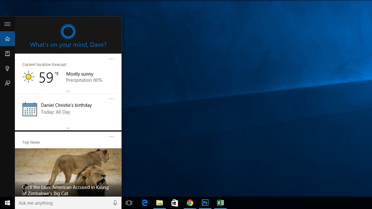
Task: Launch Microsoft Edge from the taskbar
Action: pyautogui.click(x=144, y=203)
